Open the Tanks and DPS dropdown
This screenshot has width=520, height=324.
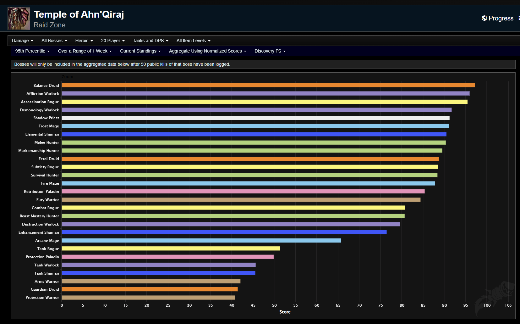151,41
